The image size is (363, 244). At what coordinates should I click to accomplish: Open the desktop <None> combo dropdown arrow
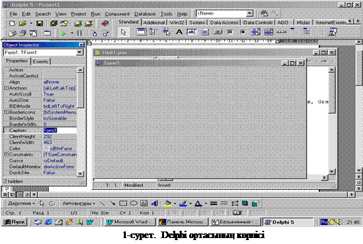click(250, 13)
